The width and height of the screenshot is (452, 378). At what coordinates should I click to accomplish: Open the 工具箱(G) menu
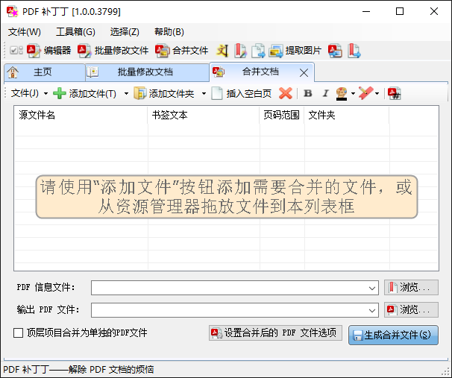tap(75, 32)
